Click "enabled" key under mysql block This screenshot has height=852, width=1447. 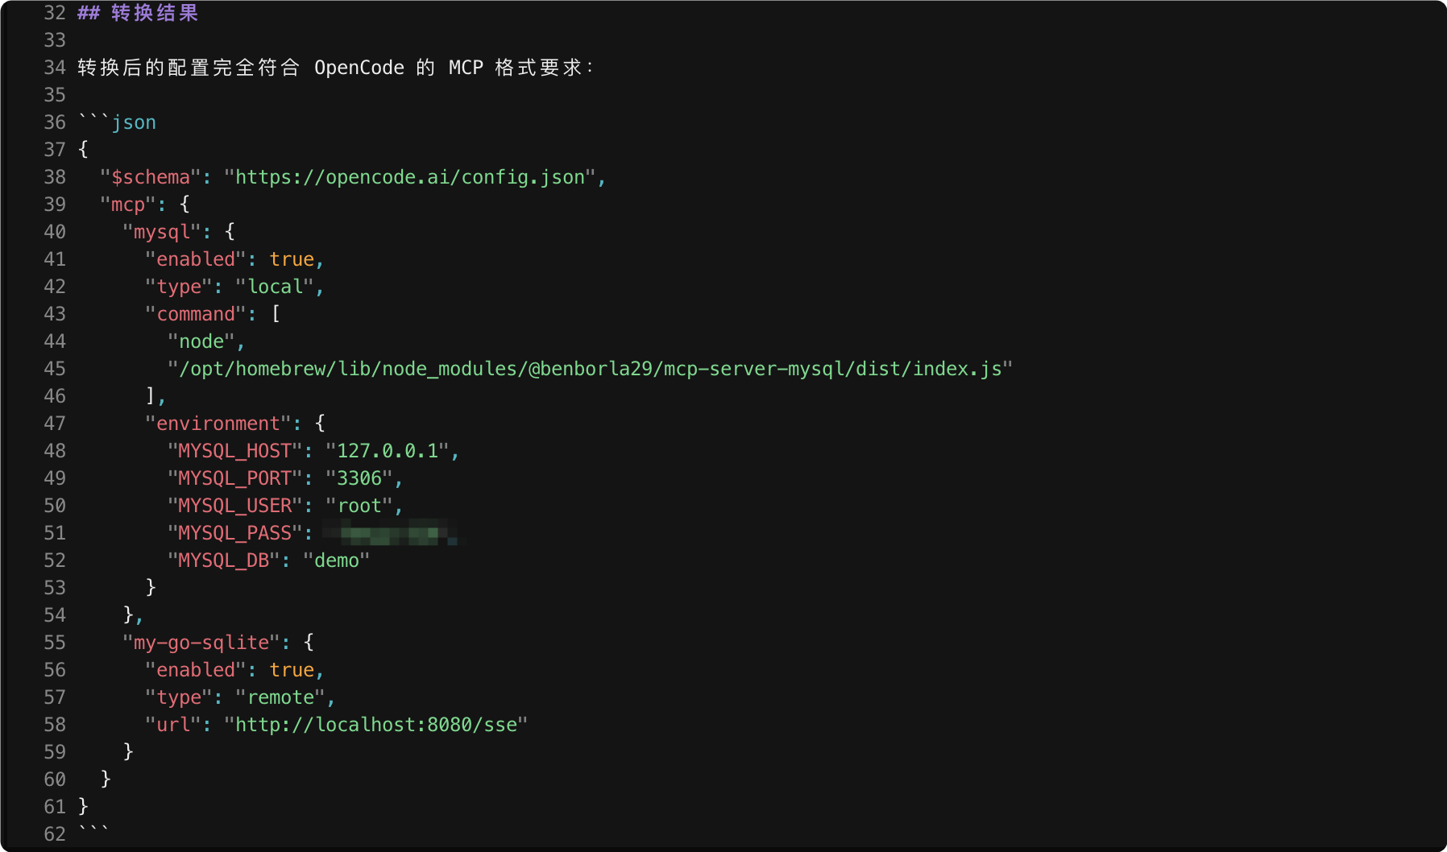pos(196,259)
